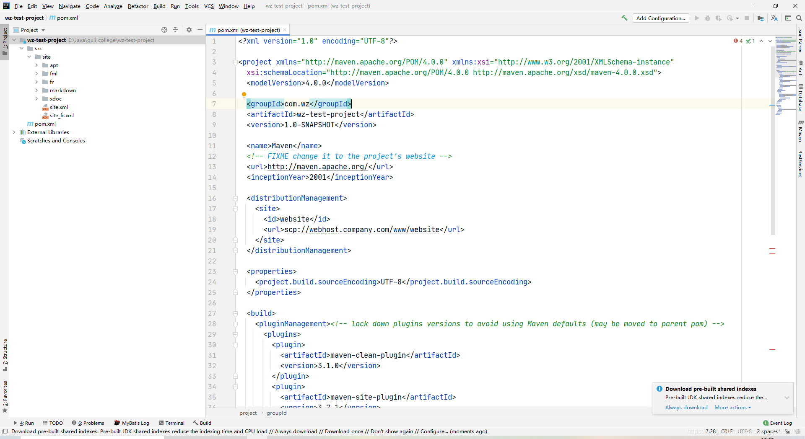Screen dimensions: 805x439
Task: Expand the fml folder
Action: 36,74
